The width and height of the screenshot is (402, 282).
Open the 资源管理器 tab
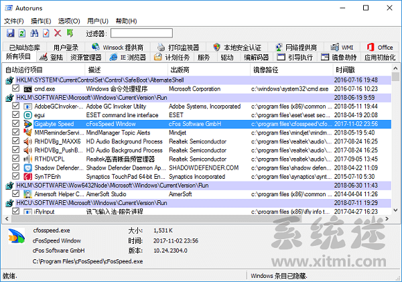[86, 57]
